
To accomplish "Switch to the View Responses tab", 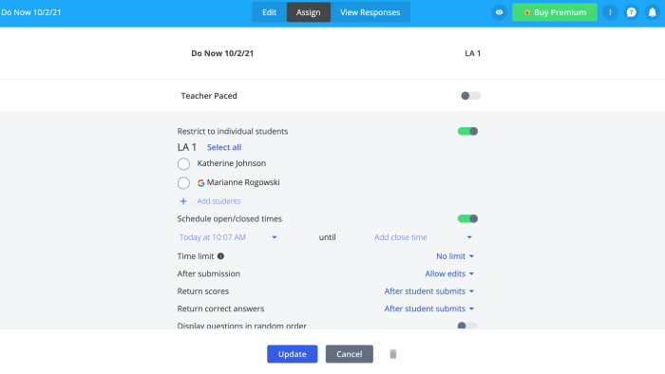I will coord(370,12).
